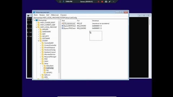Select the Pid folder icon
Image resolution: width=173 pixels, height=97 pixels.
pos(45,70)
